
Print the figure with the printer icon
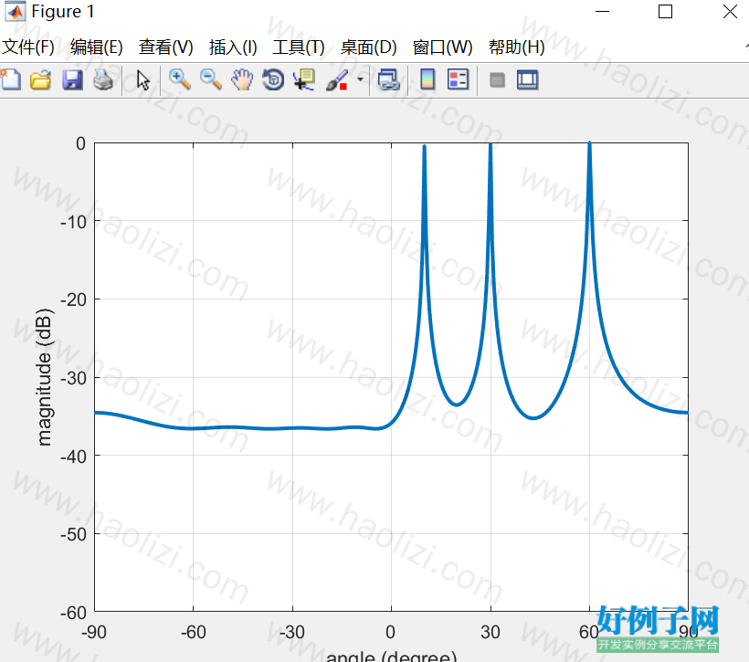(103, 79)
